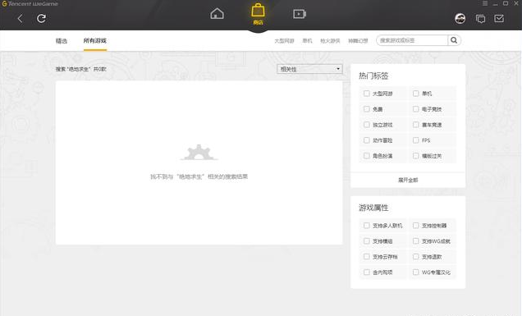Maximize the WeGame window

tap(506, 3)
